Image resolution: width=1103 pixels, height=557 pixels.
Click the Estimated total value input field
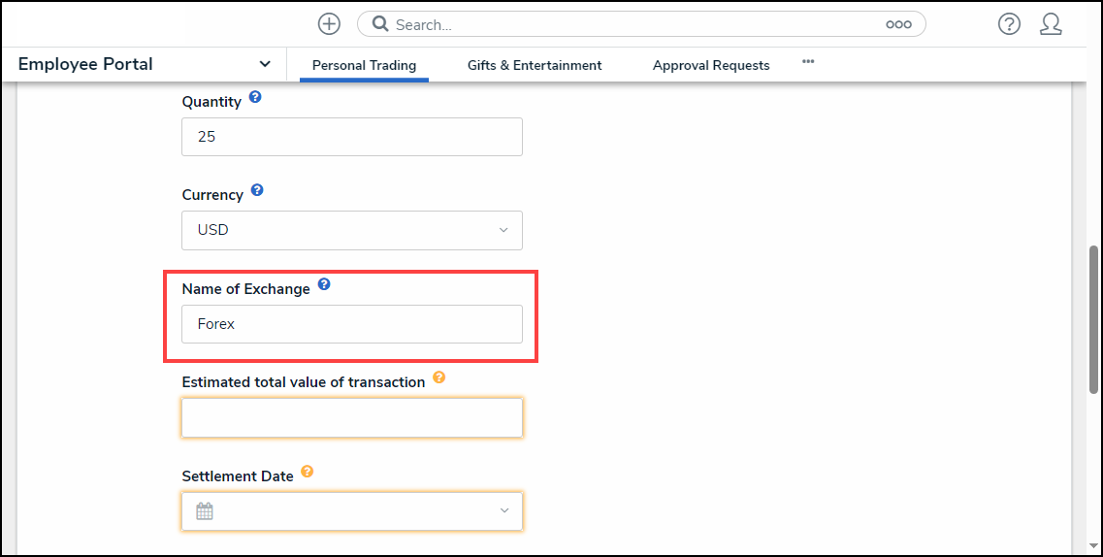coord(352,418)
